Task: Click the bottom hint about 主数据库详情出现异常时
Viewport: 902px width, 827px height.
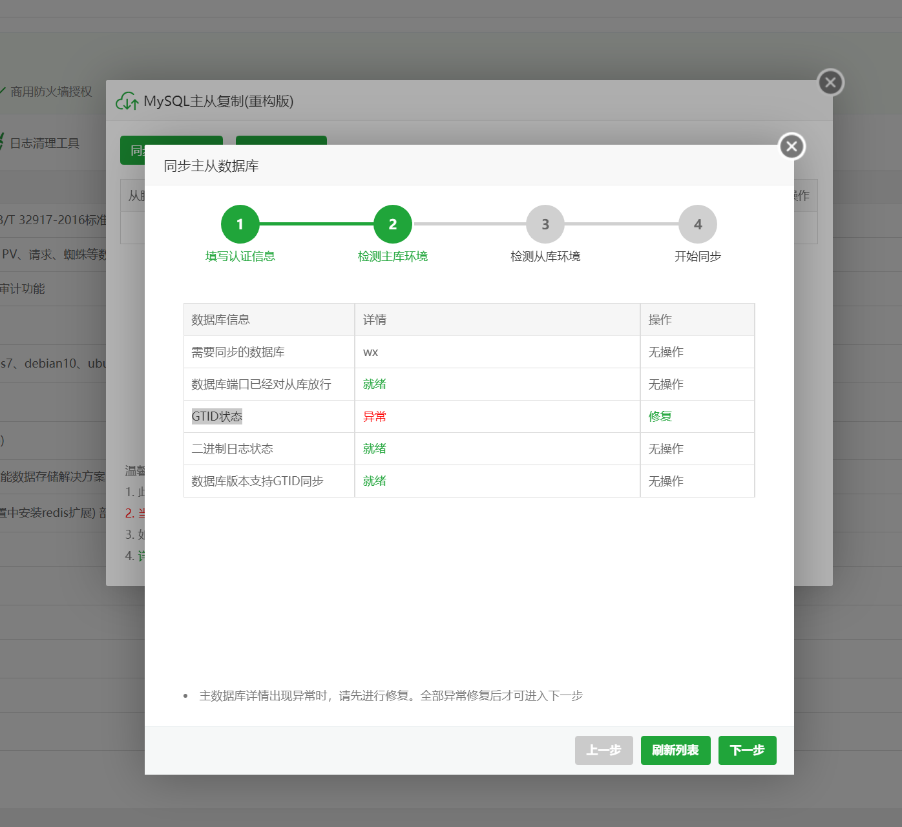Action: [391, 696]
